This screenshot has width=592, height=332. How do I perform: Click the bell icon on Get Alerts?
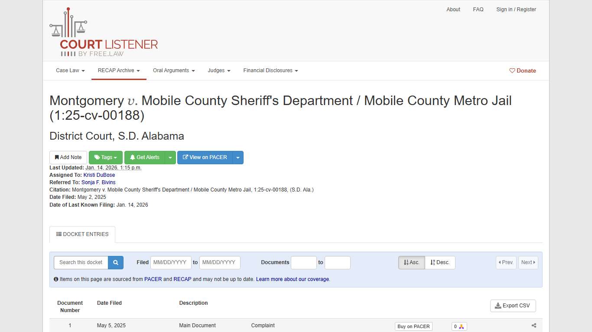click(x=132, y=157)
